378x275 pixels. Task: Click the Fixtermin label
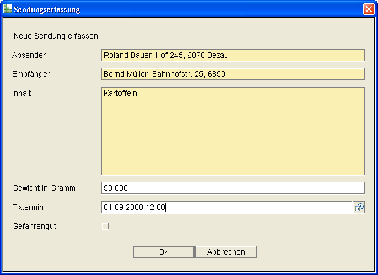[x=28, y=207]
